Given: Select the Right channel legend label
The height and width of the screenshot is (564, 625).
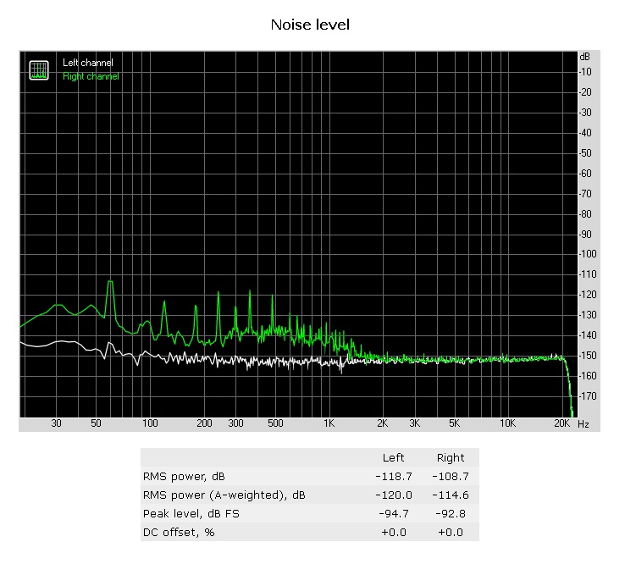Looking at the screenshot, I should (91, 76).
